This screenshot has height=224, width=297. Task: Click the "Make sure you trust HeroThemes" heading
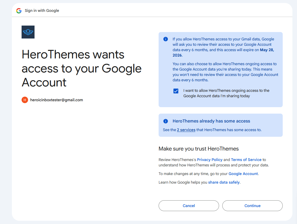(199, 149)
